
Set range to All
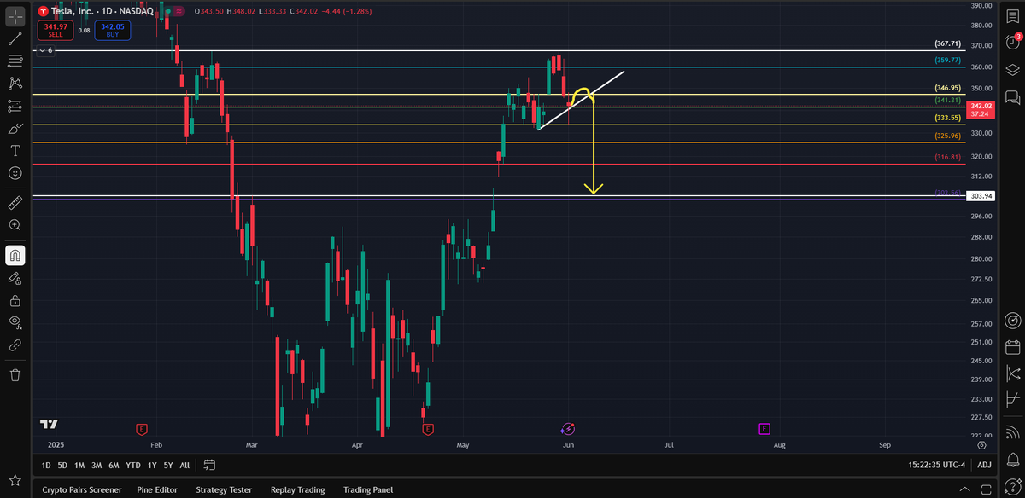pos(184,466)
